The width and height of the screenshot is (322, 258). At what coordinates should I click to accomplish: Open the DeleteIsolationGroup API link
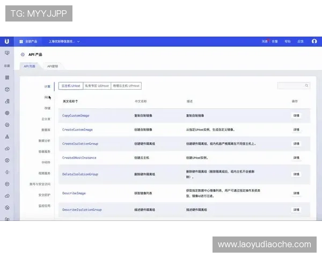pyautogui.click(x=80, y=174)
